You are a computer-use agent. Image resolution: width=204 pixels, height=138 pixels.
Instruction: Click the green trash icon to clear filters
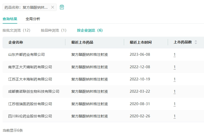click(x=62, y=7)
